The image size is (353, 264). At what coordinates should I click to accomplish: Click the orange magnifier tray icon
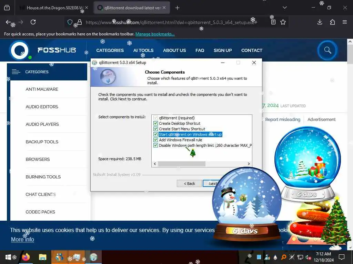coord(284,257)
